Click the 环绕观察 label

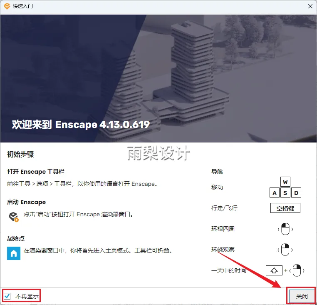pos(223,250)
